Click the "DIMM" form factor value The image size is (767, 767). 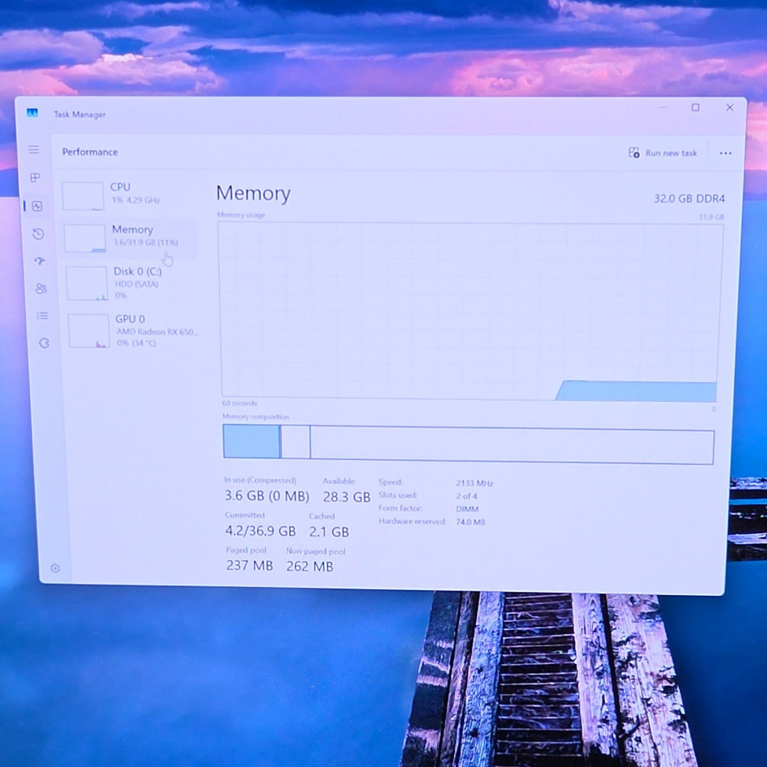pyautogui.click(x=467, y=509)
